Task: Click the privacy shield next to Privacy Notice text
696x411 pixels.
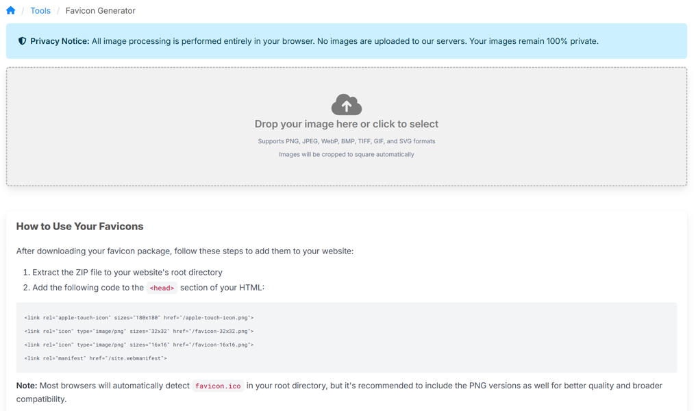Action: 23,40
